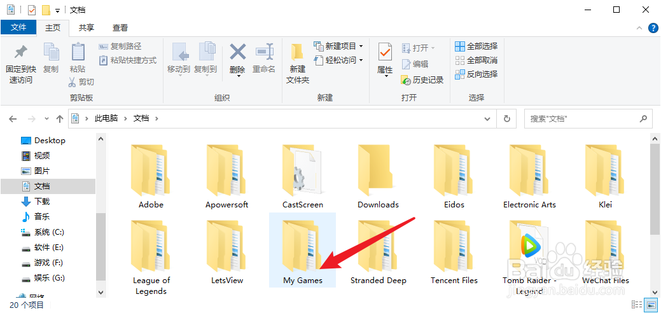The width and height of the screenshot is (661, 313).
Task: Click the Edit (编辑) ribbon button
Action: 415,64
